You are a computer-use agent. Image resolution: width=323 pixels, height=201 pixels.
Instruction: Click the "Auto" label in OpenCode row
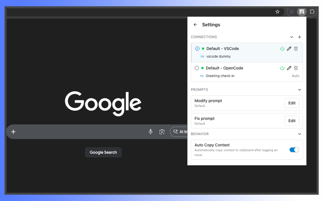[295, 76]
